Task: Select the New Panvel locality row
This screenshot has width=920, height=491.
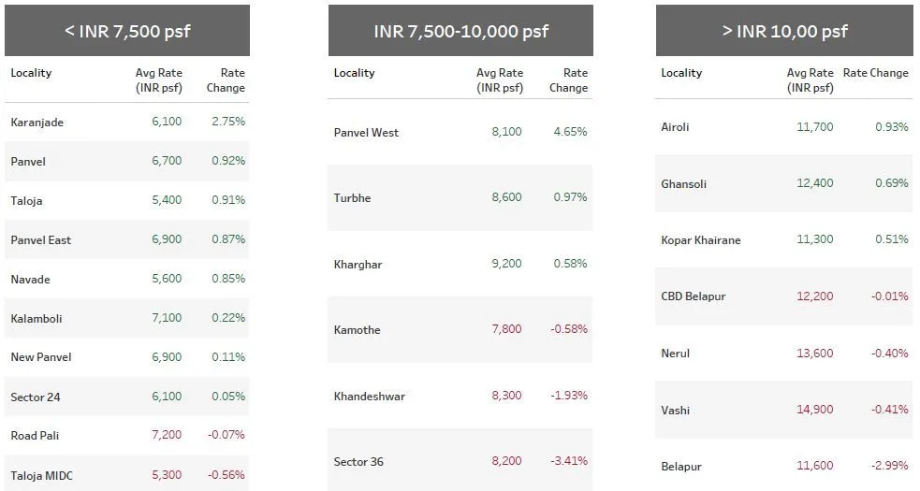Action: pyautogui.click(x=41, y=357)
